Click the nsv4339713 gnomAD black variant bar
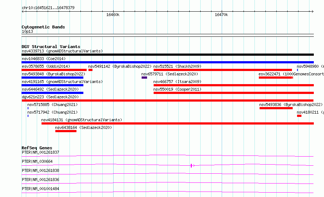The width and height of the screenshot is (324, 197). coord(167,55)
